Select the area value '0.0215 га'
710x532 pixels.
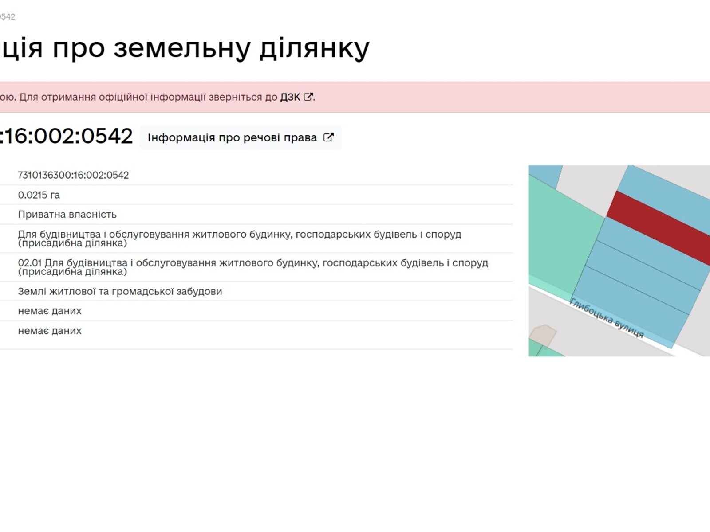click(x=39, y=195)
